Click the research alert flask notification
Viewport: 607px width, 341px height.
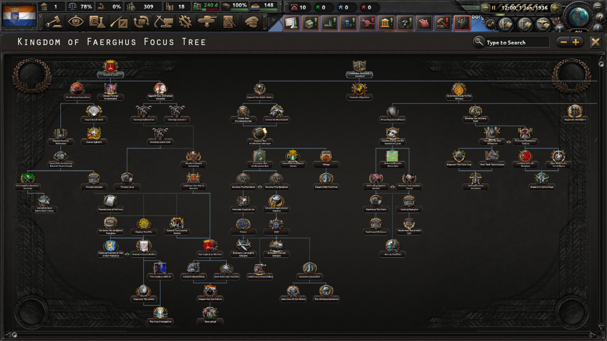(291, 23)
